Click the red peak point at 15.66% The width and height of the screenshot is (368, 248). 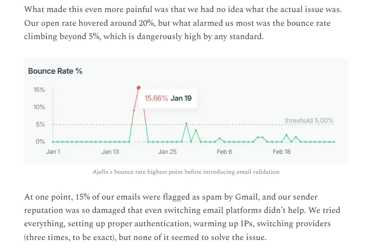139,88
